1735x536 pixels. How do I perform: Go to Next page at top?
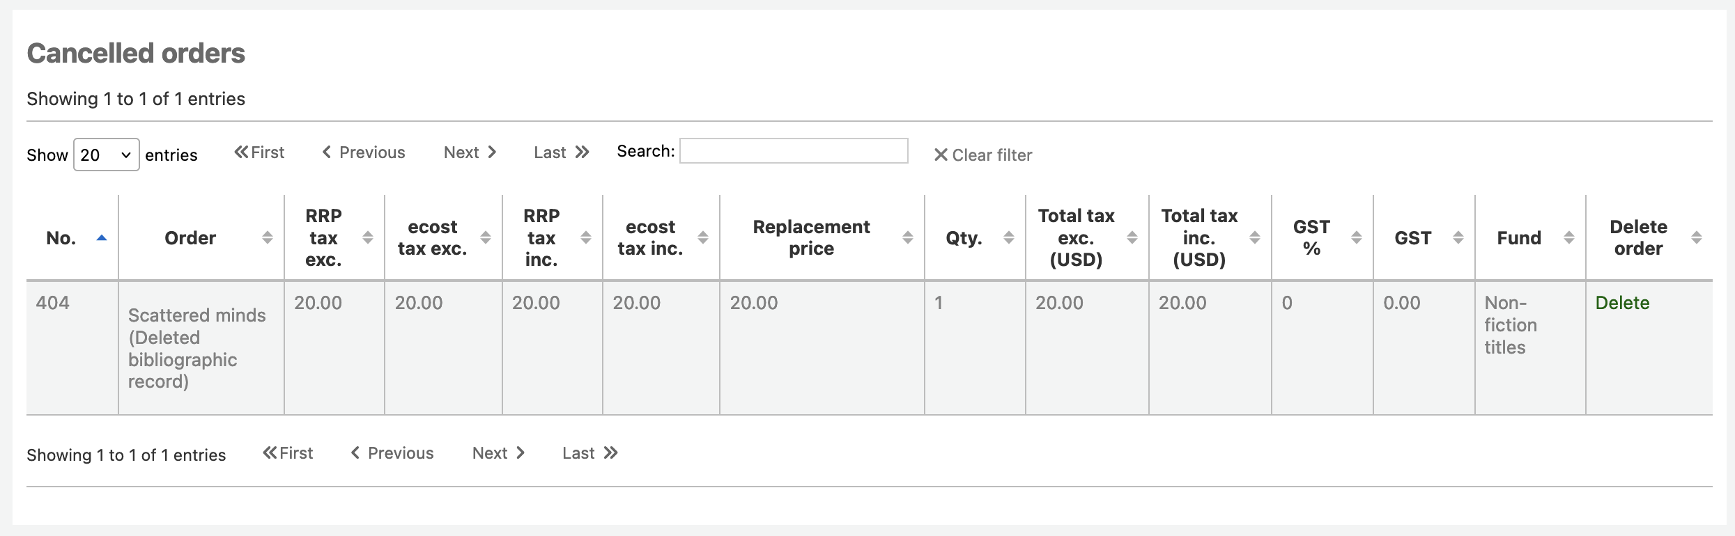click(x=470, y=152)
